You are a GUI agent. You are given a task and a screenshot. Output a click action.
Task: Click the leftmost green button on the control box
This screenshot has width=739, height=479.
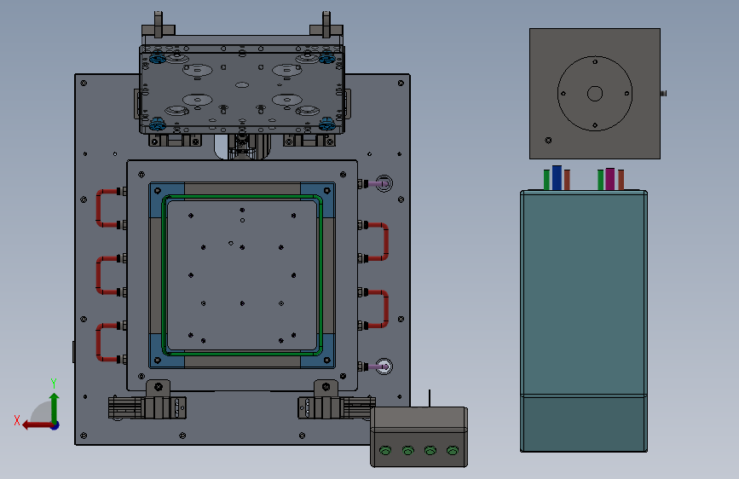(x=385, y=451)
